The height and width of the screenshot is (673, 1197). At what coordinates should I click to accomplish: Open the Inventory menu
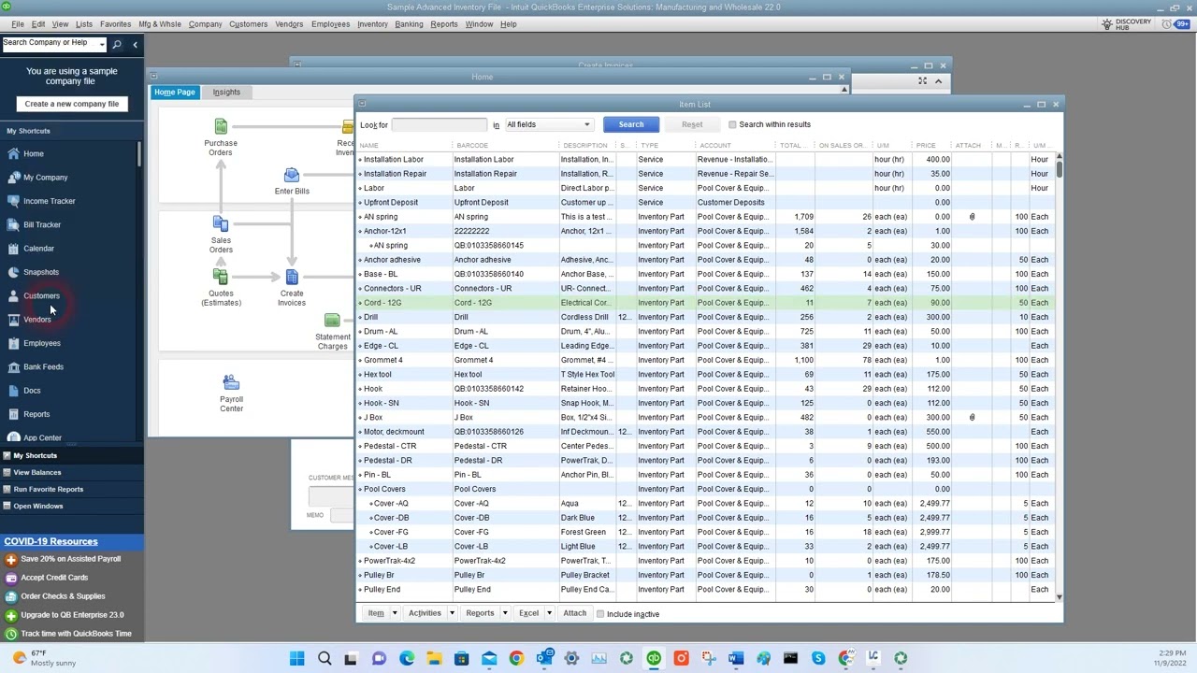pos(372,24)
